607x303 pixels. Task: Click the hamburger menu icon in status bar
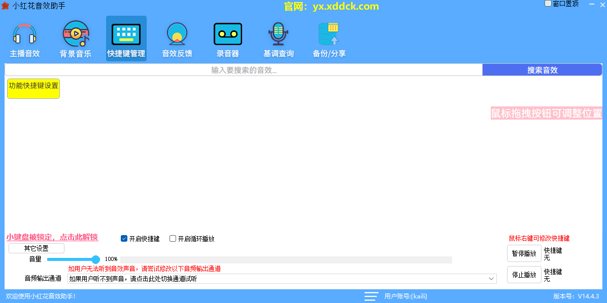371,296
